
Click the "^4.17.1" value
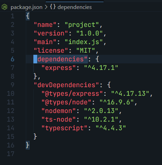pos(101,68)
